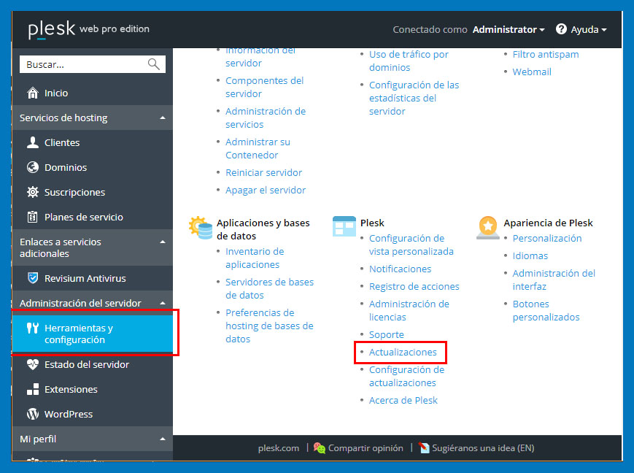Open the Registro de acciones link
634x473 pixels.
(414, 286)
